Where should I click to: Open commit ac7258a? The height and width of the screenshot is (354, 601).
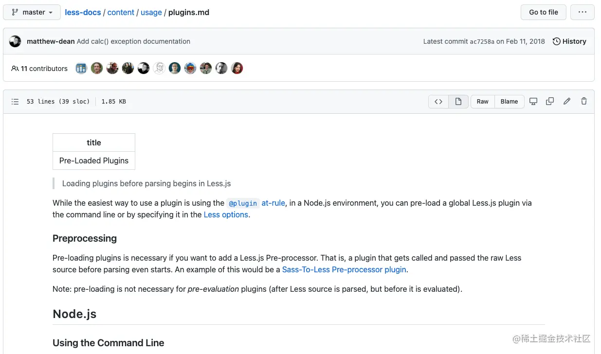pos(482,41)
